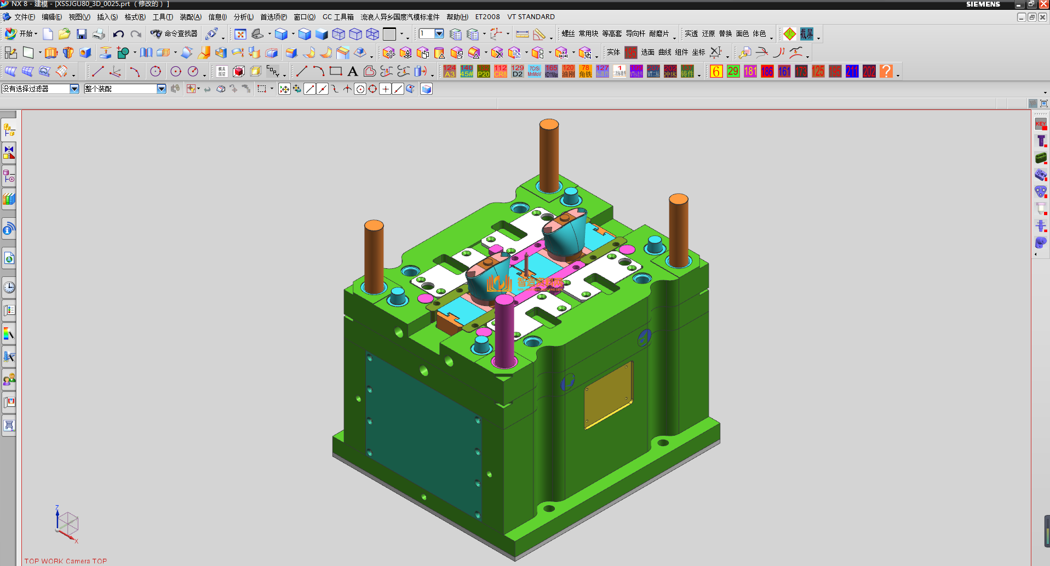Image resolution: width=1050 pixels, height=566 pixels.
Task: Click the Save floppy disk icon
Action: click(x=82, y=34)
